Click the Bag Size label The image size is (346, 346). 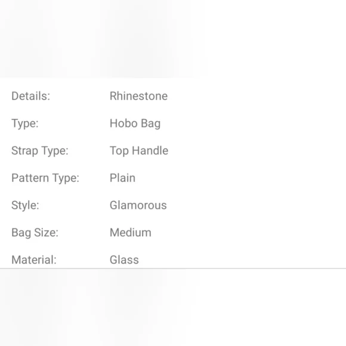(35, 233)
